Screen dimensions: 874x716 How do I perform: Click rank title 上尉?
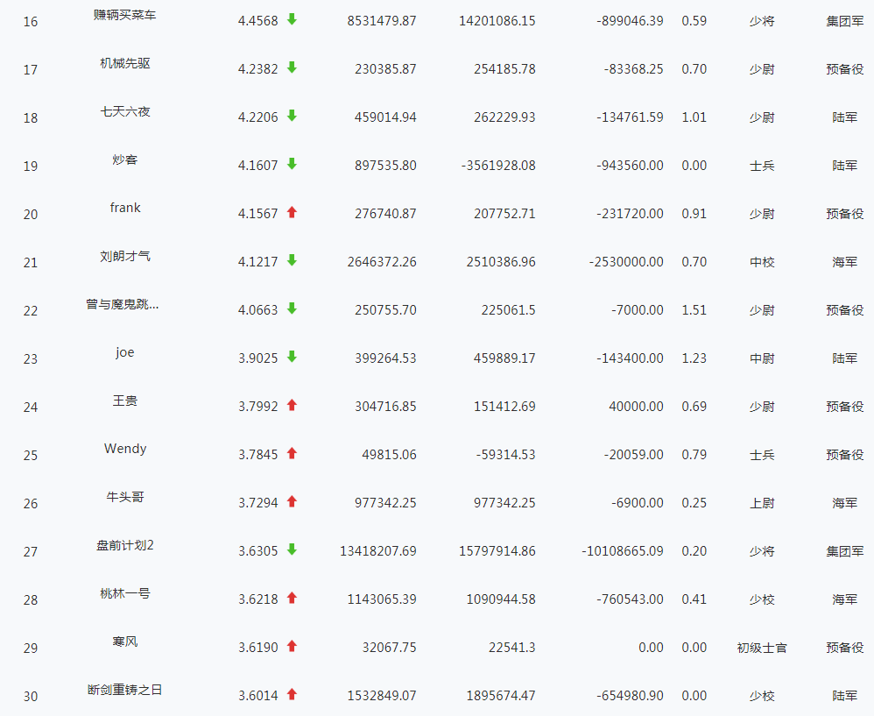tap(762, 503)
